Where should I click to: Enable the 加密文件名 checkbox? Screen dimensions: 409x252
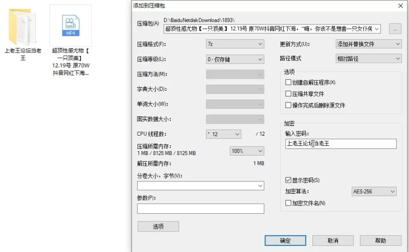point(288,203)
